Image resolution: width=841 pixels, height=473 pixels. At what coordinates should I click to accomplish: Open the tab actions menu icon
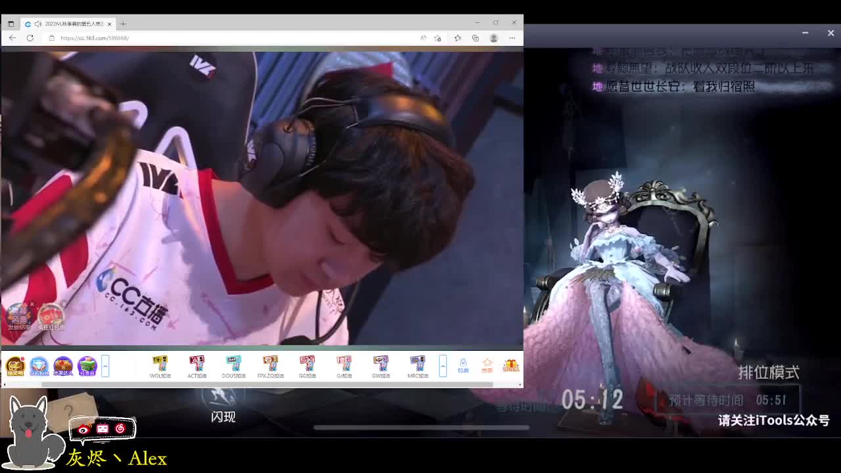point(11,24)
